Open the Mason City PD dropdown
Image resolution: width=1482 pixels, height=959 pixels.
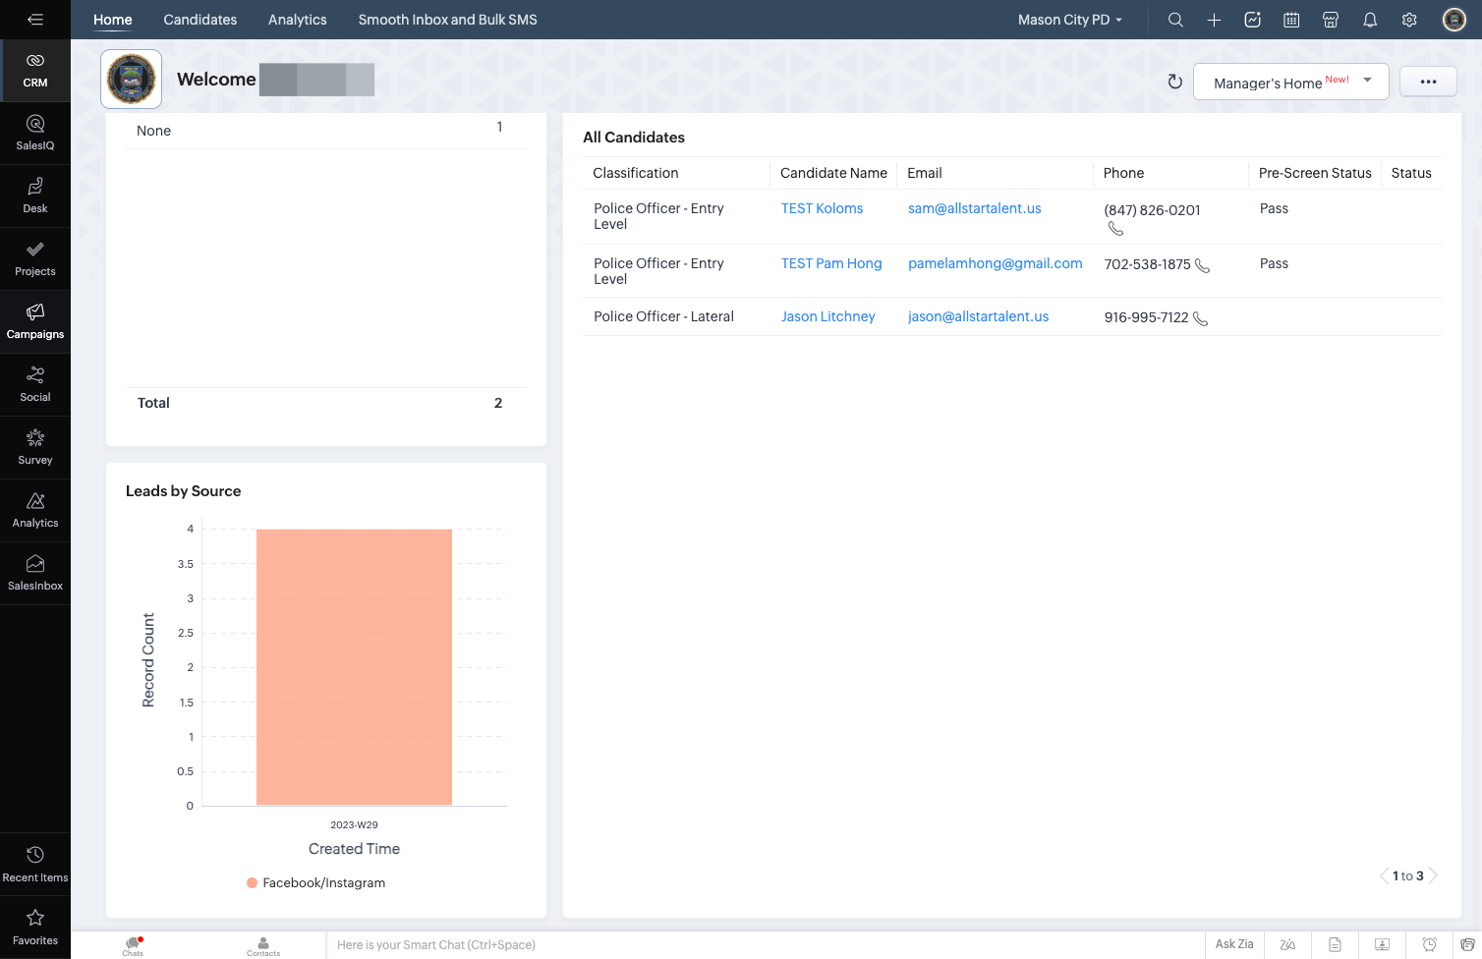tap(1070, 20)
